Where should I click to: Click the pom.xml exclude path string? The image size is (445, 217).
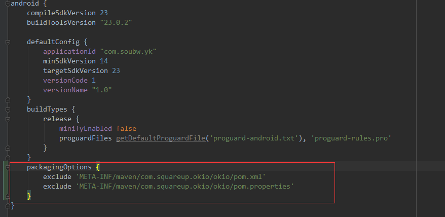point(171,176)
